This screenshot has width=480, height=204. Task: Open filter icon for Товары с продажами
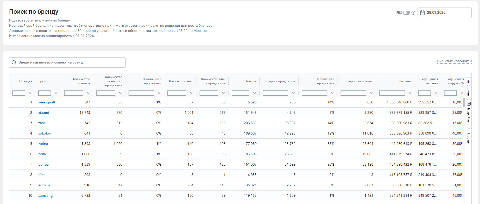point(293,93)
